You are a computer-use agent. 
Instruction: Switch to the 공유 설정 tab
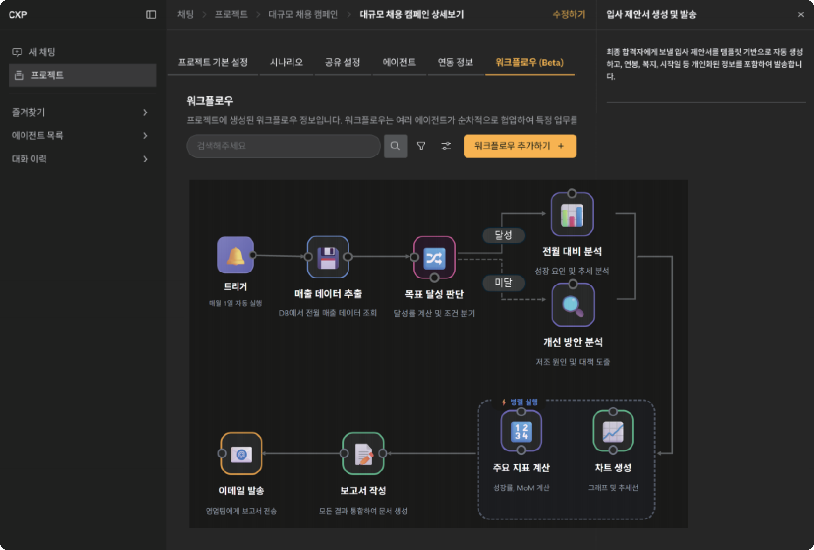(342, 62)
